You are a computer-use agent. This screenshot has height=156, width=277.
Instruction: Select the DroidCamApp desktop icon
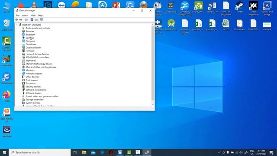[x=198, y=7]
